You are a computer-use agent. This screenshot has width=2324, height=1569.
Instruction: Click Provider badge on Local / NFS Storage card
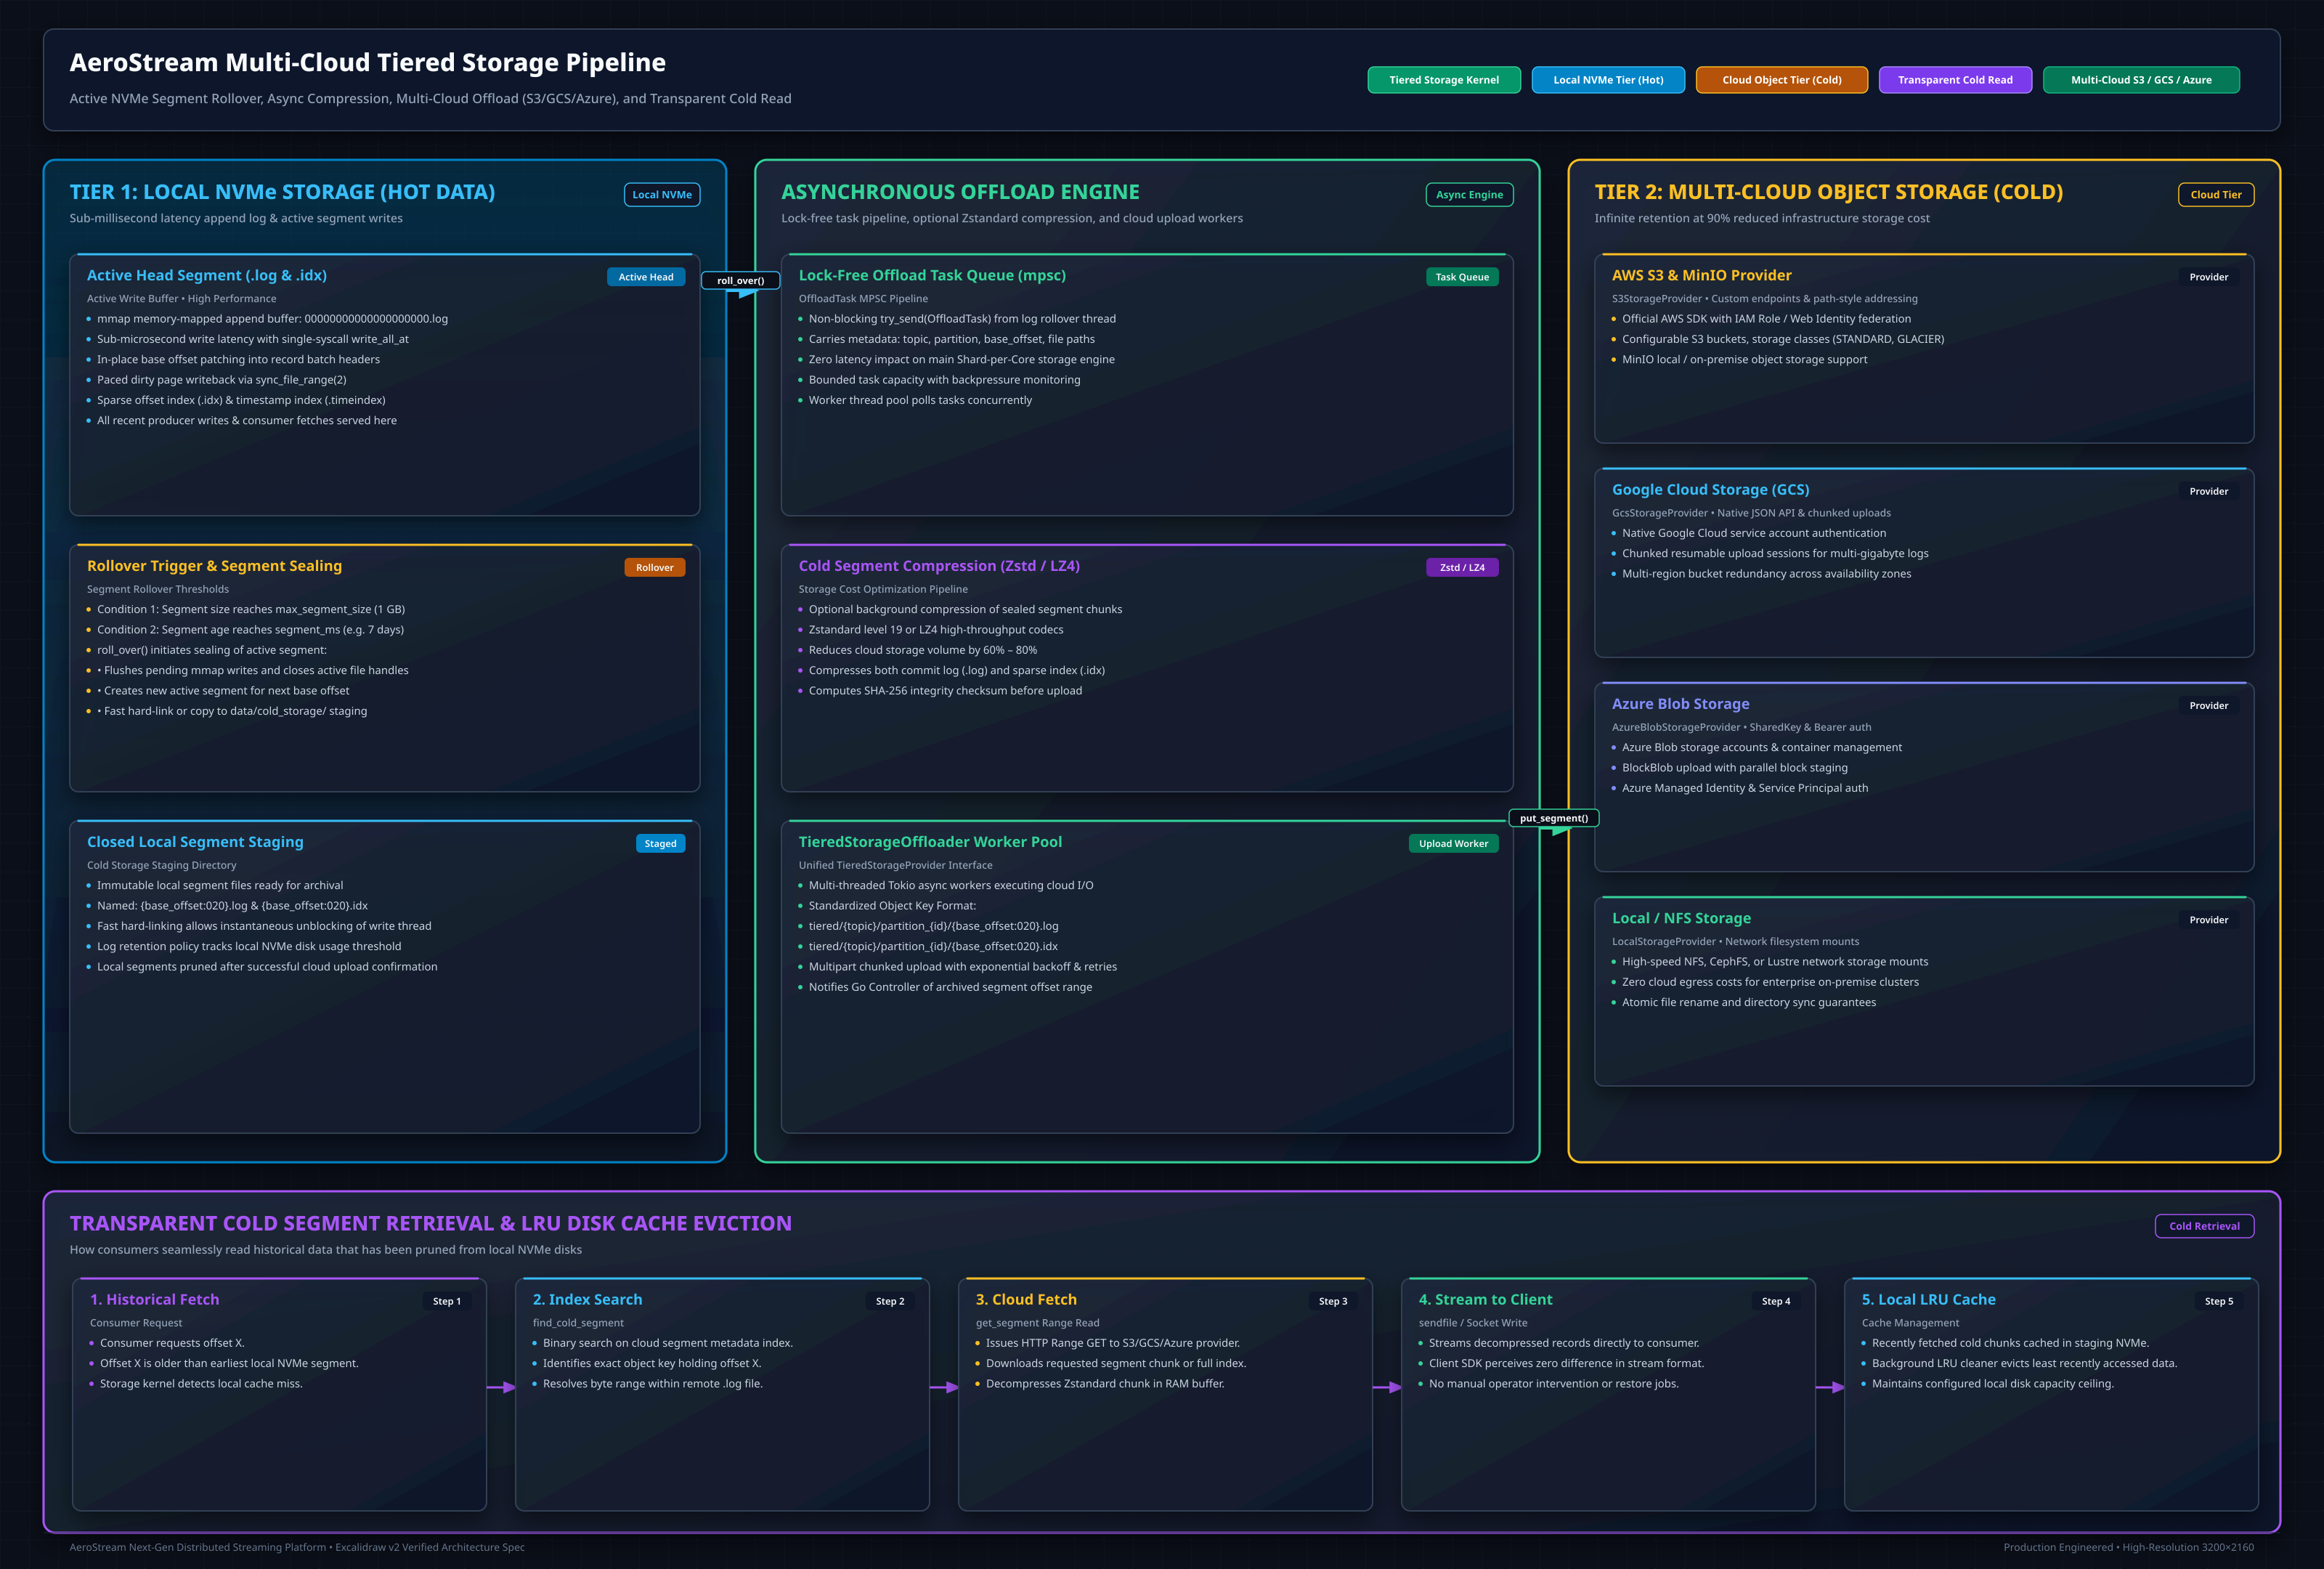click(2208, 920)
